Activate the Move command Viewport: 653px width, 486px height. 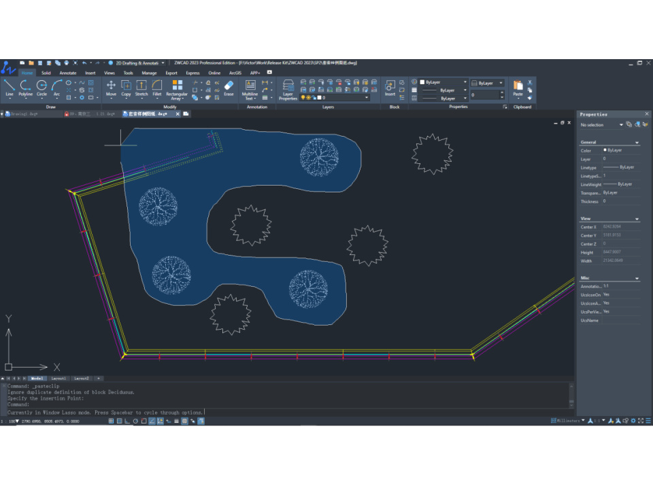click(x=111, y=88)
